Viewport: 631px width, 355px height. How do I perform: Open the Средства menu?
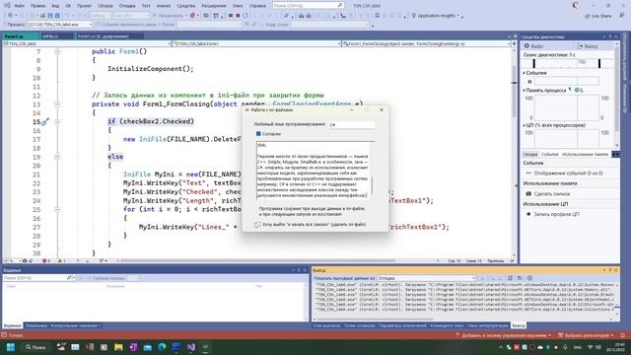point(186,6)
